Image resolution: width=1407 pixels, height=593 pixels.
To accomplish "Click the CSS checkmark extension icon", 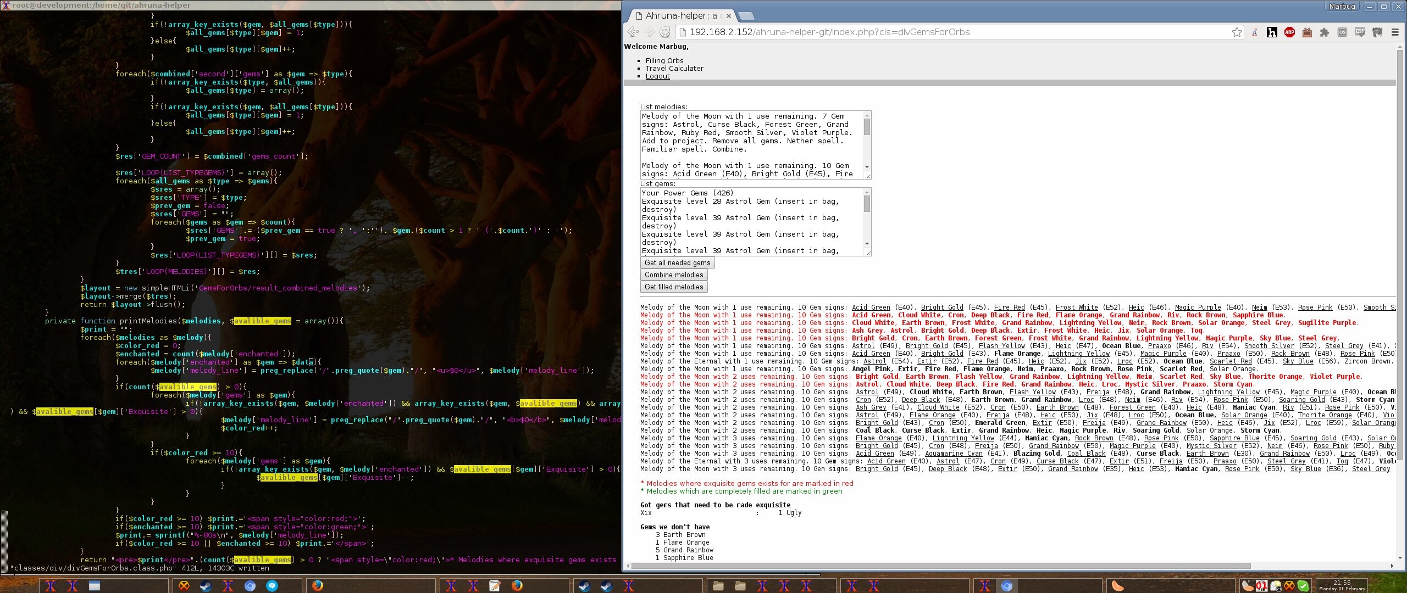I will coord(1360,32).
